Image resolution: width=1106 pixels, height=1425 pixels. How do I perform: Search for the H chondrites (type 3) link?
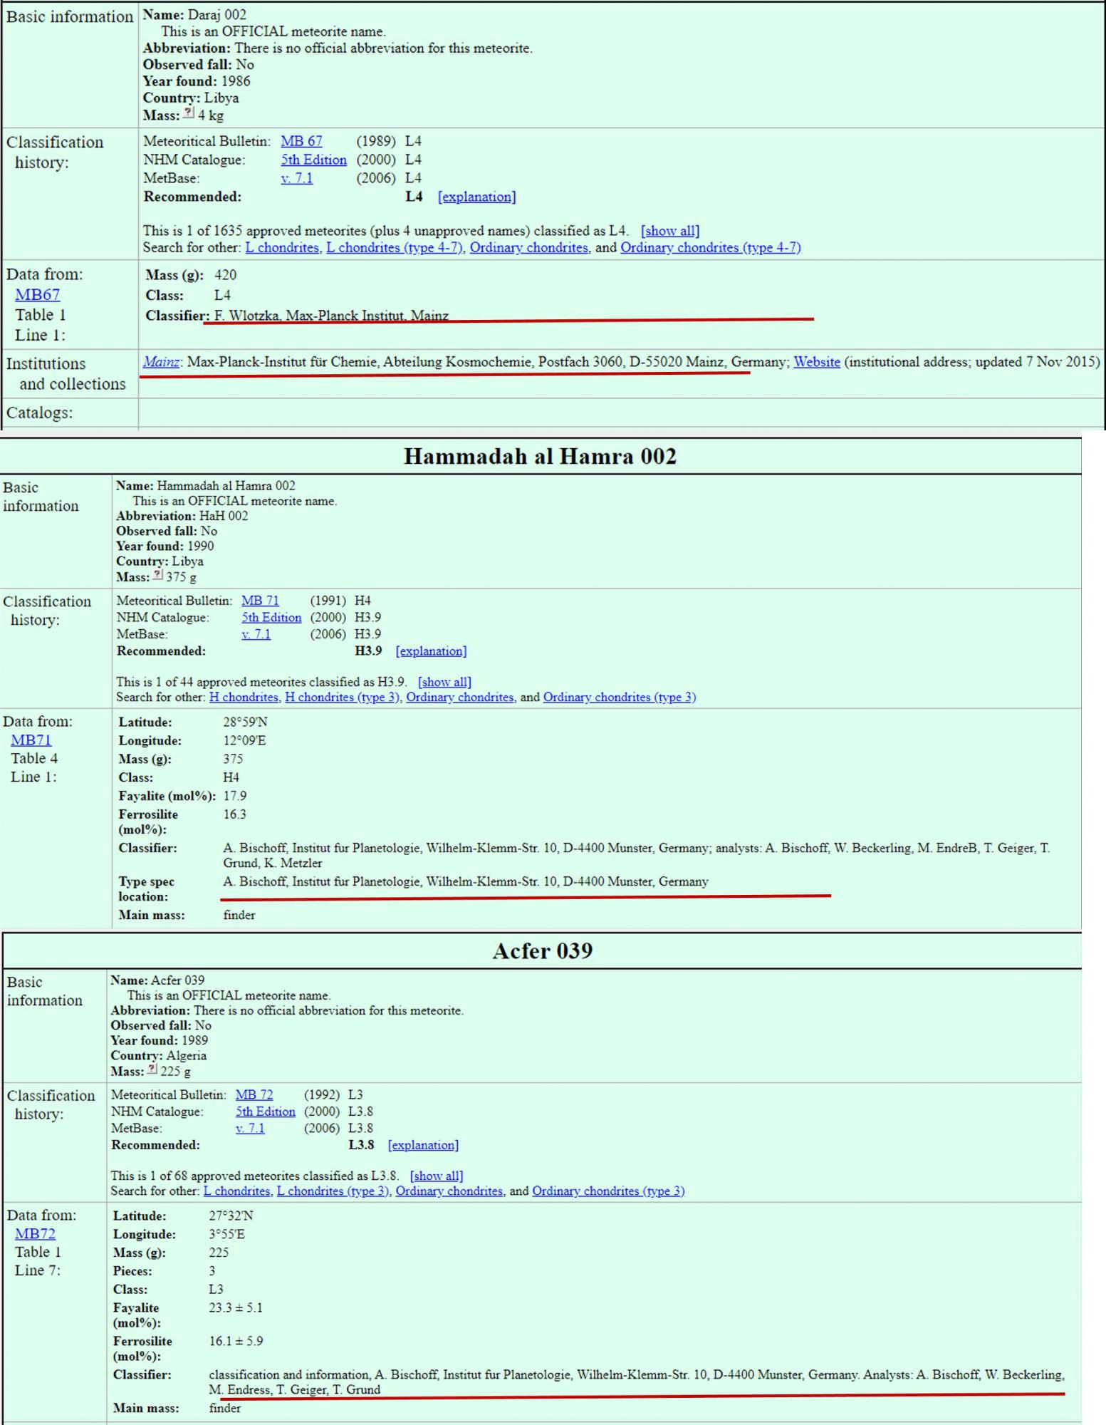pyautogui.click(x=342, y=697)
